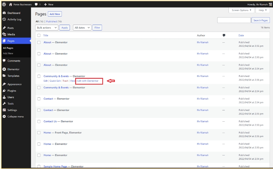Screen dimensions: 273x169
Task: Go to the Settings menu item
Action: 12,110
